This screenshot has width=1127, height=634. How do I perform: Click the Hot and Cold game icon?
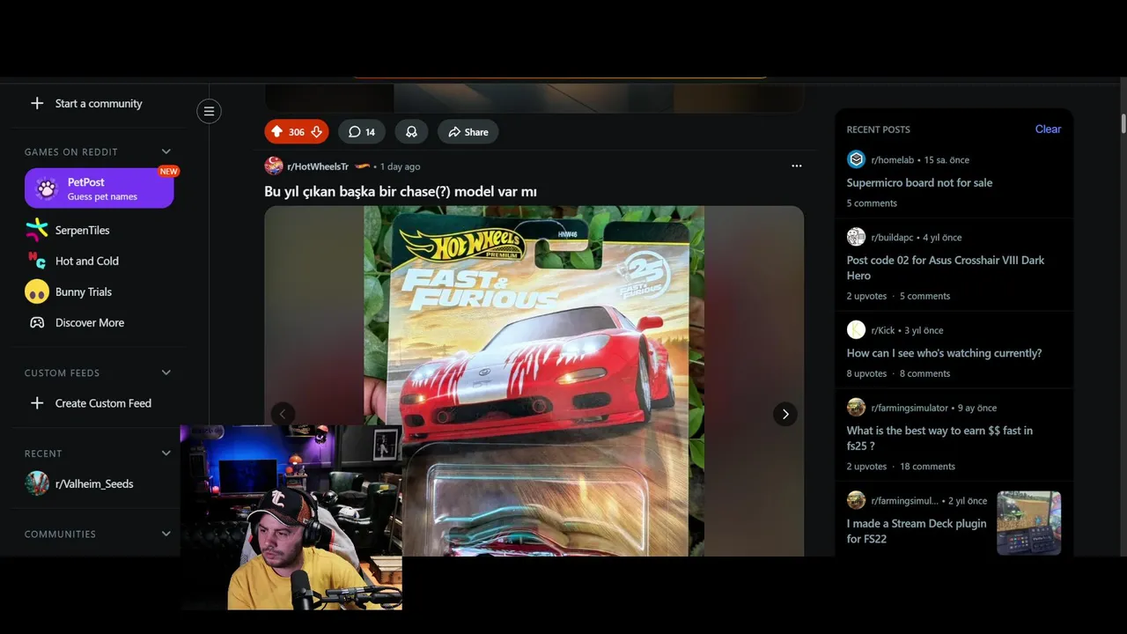(37, 261)
